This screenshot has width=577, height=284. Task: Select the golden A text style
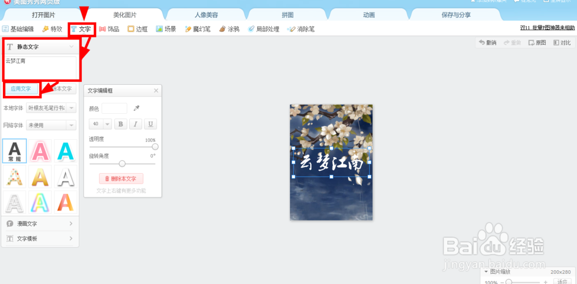pyautogui.click(x=40, y=177)
